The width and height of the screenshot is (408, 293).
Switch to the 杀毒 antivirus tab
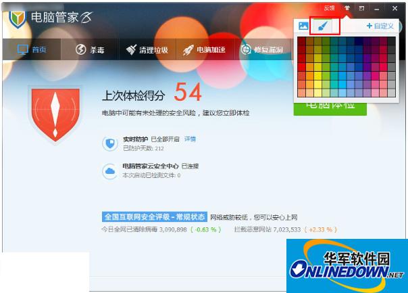(x=88, y=49)
